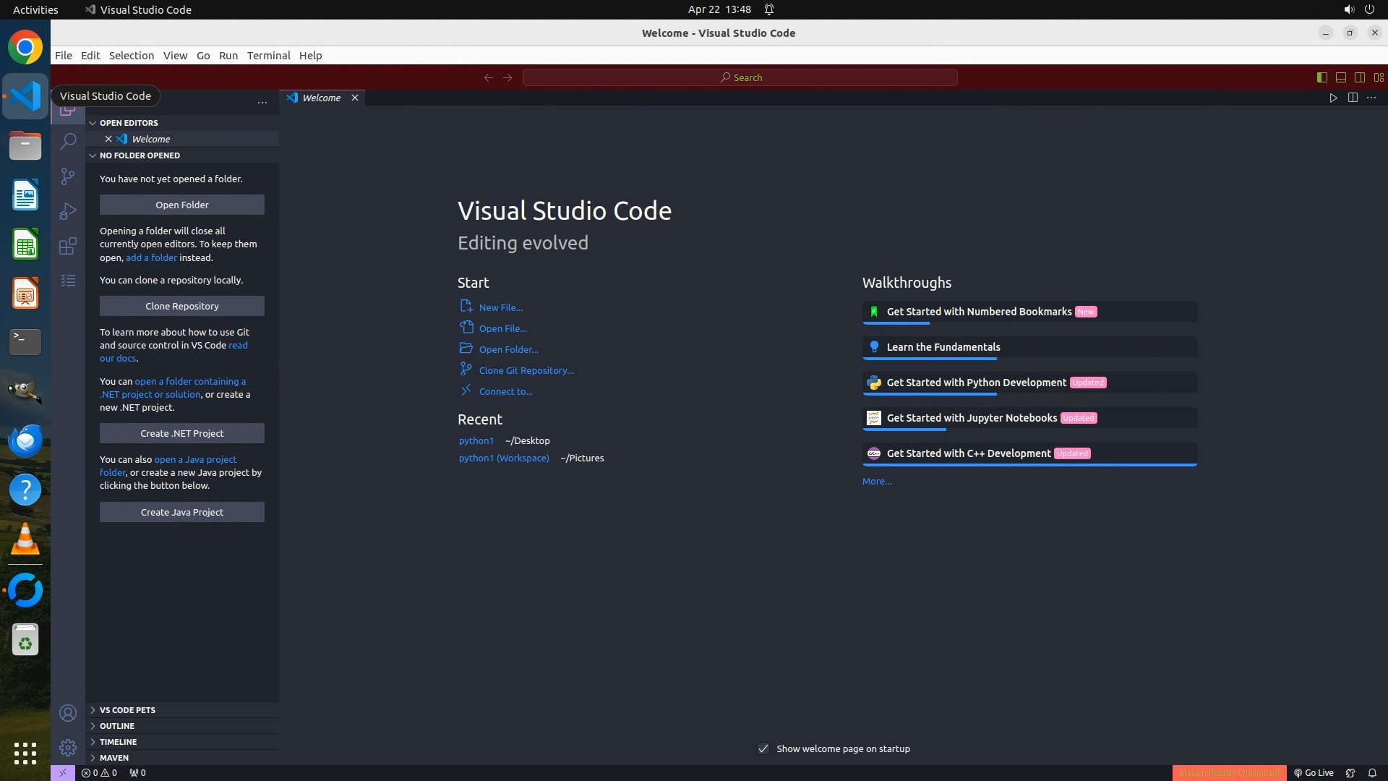Viewport: 1388px width, 781px height.
Task: Click the top Search command box
Action: (740, 77)
